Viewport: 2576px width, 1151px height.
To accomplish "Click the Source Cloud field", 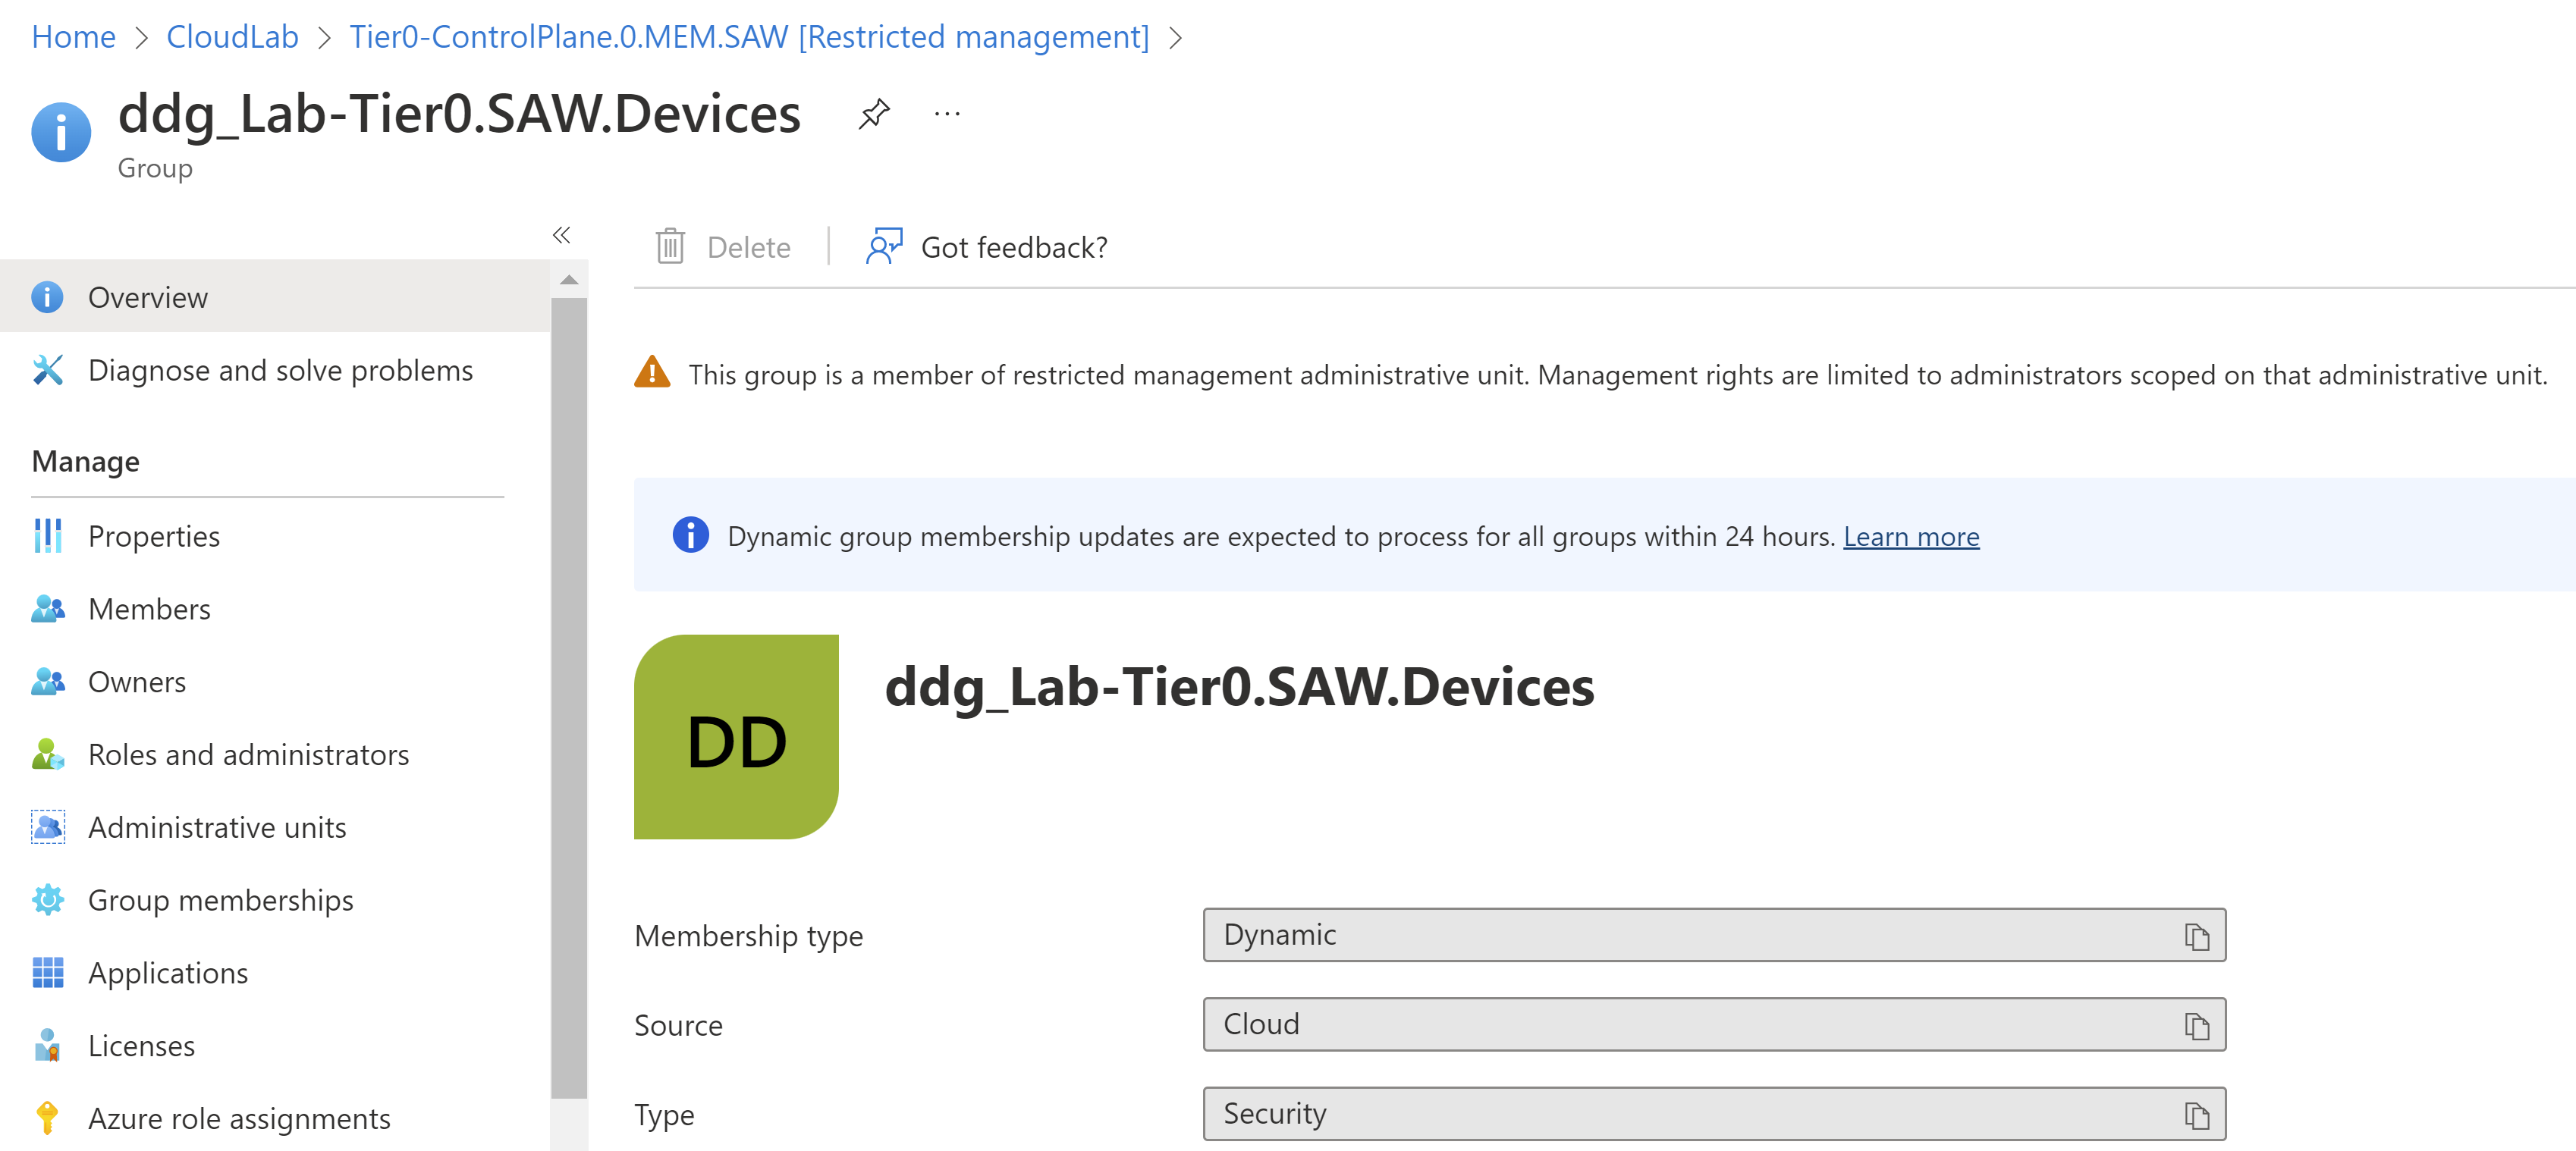I will pos(1714,1025).
